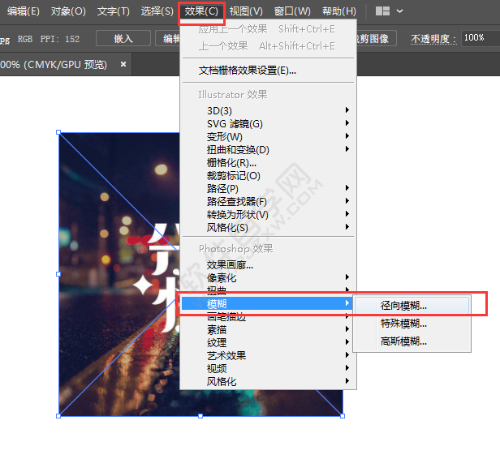Open the 转换为形状(V) submenu

point(268,215)
